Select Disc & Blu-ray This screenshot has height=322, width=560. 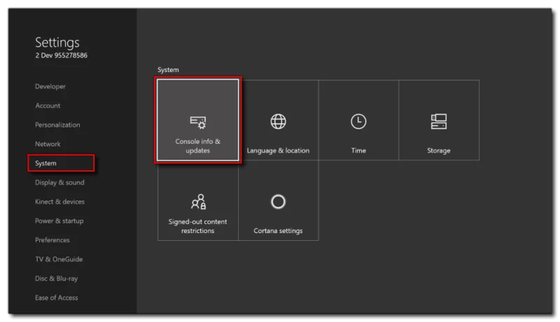click(x=57, y=279)
